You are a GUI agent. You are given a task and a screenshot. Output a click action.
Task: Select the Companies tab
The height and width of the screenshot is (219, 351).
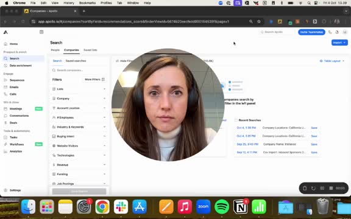point(71,50)
